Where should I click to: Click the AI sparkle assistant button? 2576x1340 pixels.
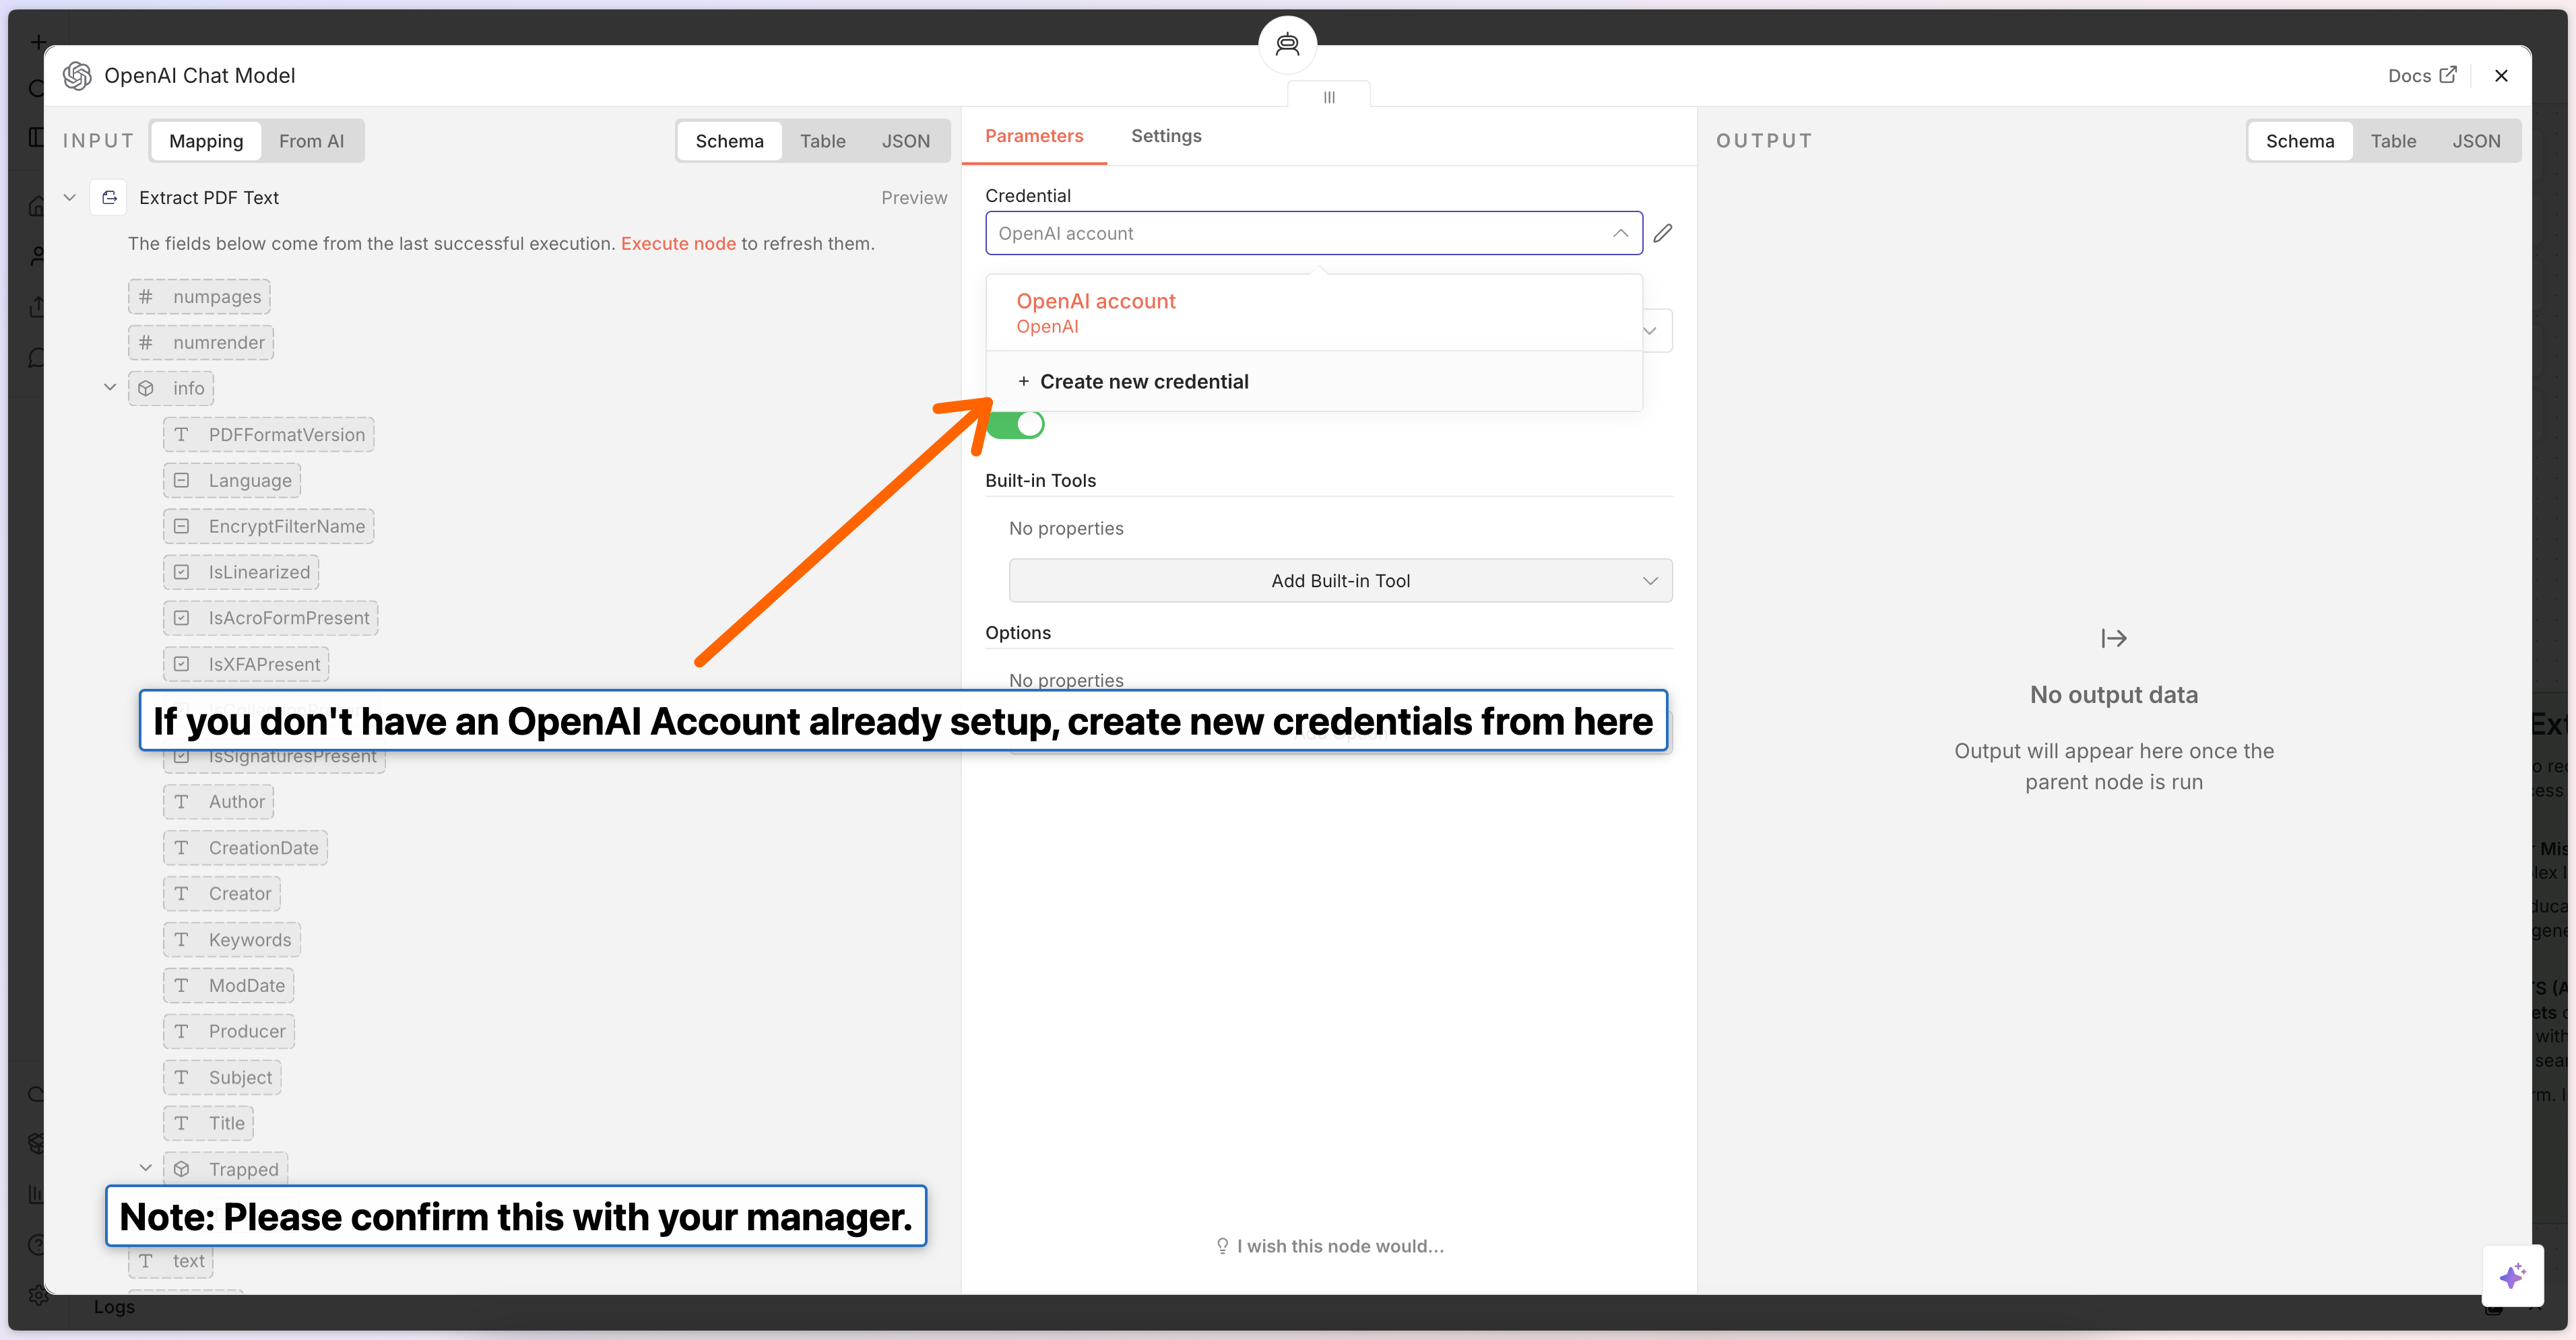[x=2512, y=1275]
